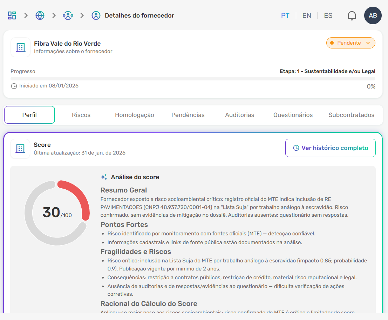The width and height of the screenshot is (388, 320).
Task: Open the dashboard grid icon in breadcrumb
Action: coord(12,15)
